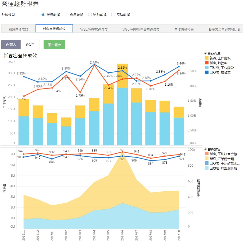Click the 2.74% data point for 201704

click(x=94, y=65)
